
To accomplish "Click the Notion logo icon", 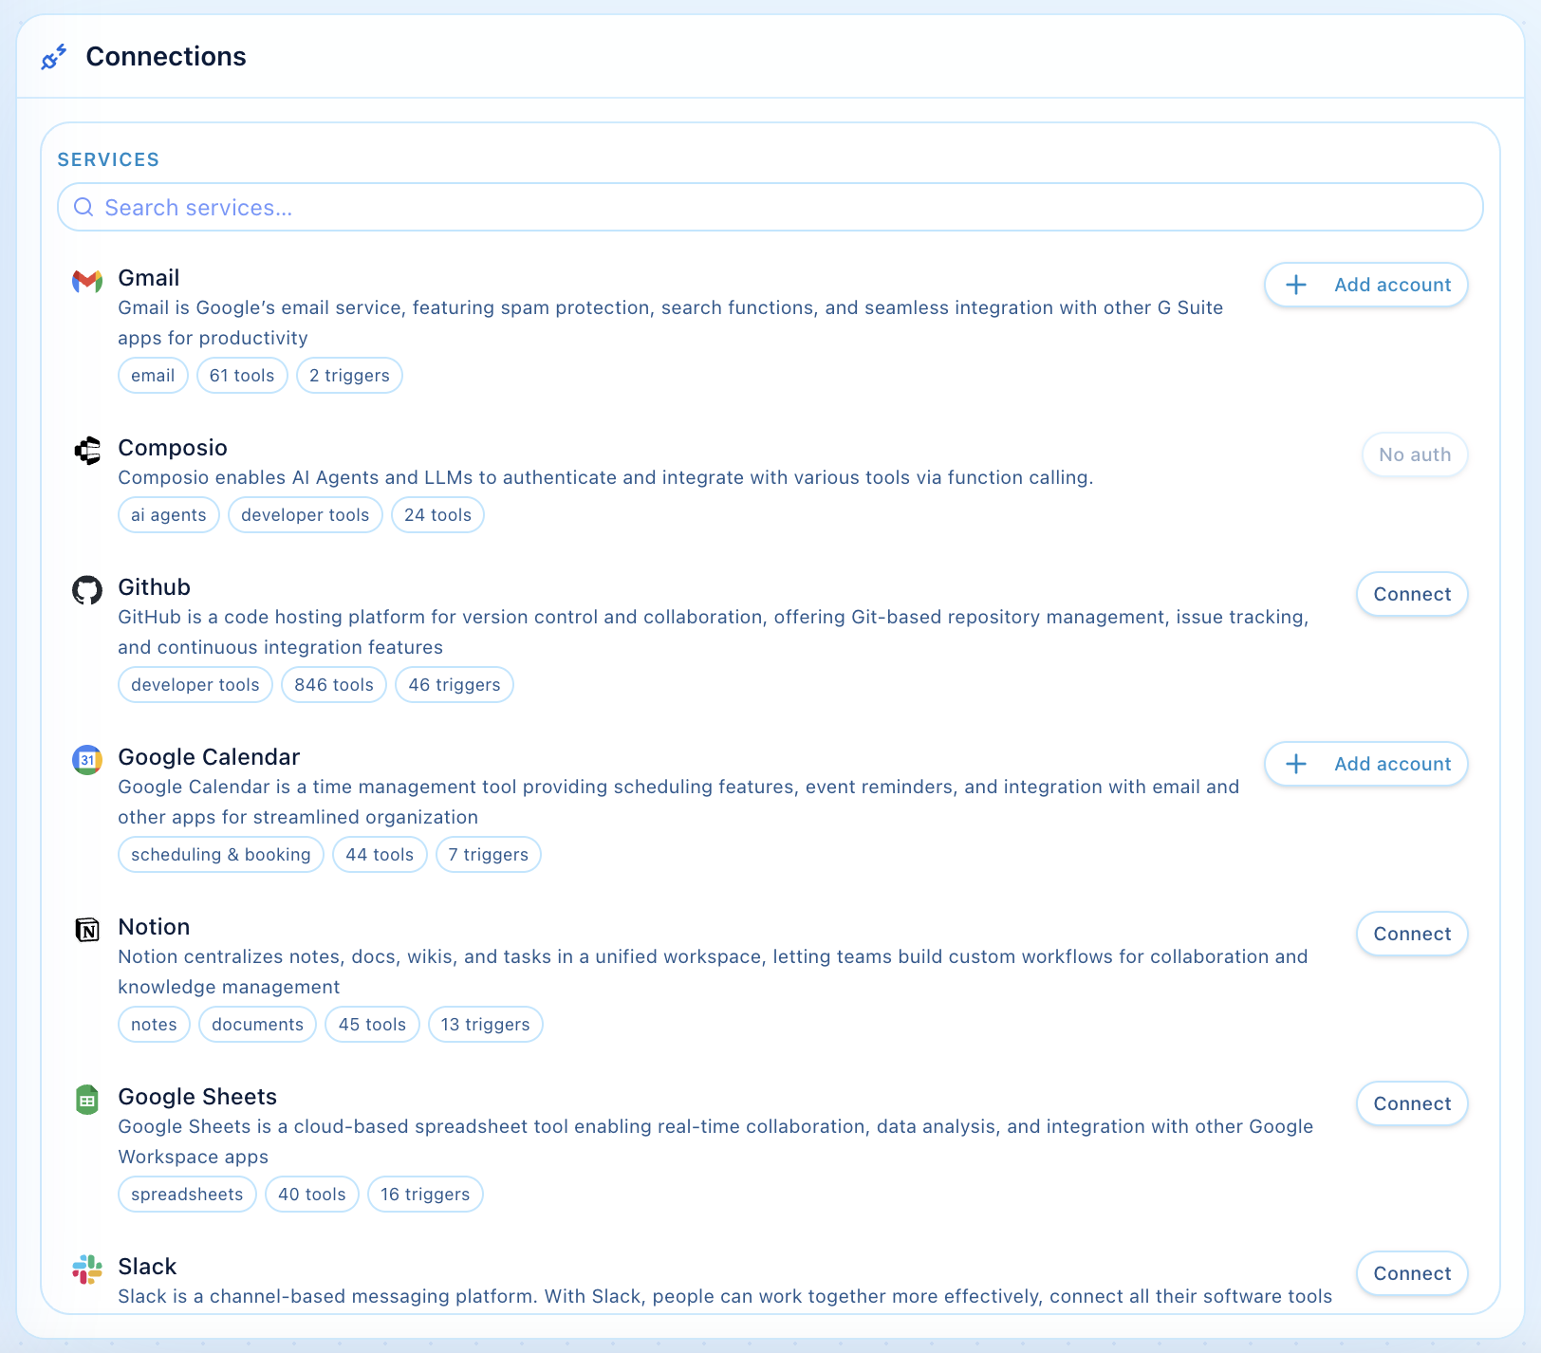I will click(87, 930).
